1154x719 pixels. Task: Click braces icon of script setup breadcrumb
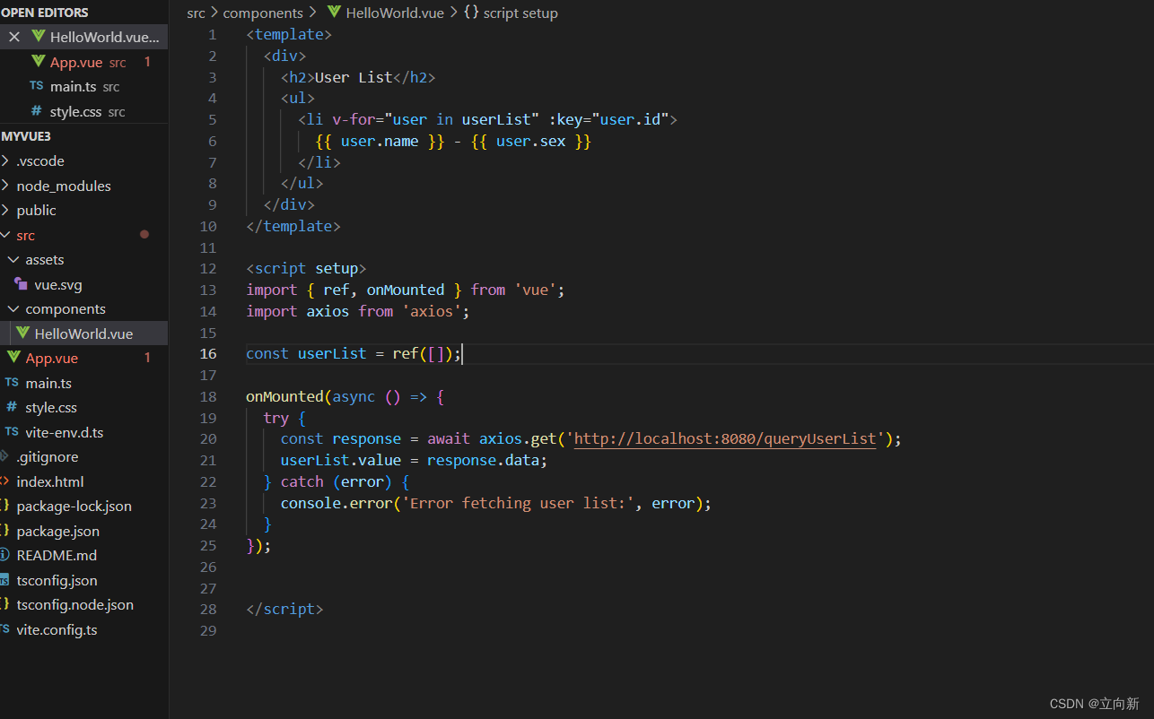pyautogui.click(x=471, y=13)
